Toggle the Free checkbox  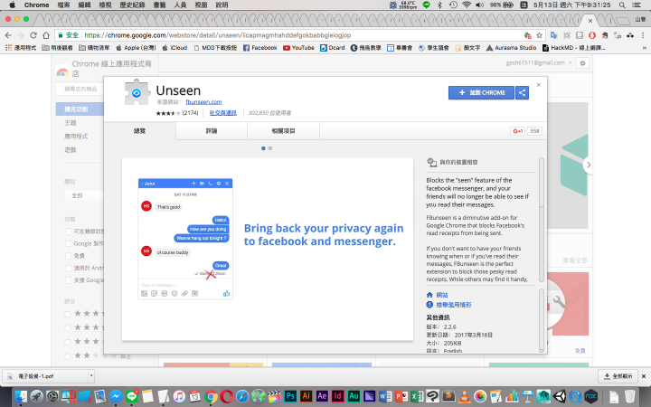[x=68, y=256]
